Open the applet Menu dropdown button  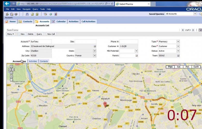[10, 34]
